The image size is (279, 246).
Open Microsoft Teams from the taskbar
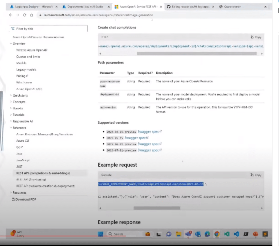(188, 234)
